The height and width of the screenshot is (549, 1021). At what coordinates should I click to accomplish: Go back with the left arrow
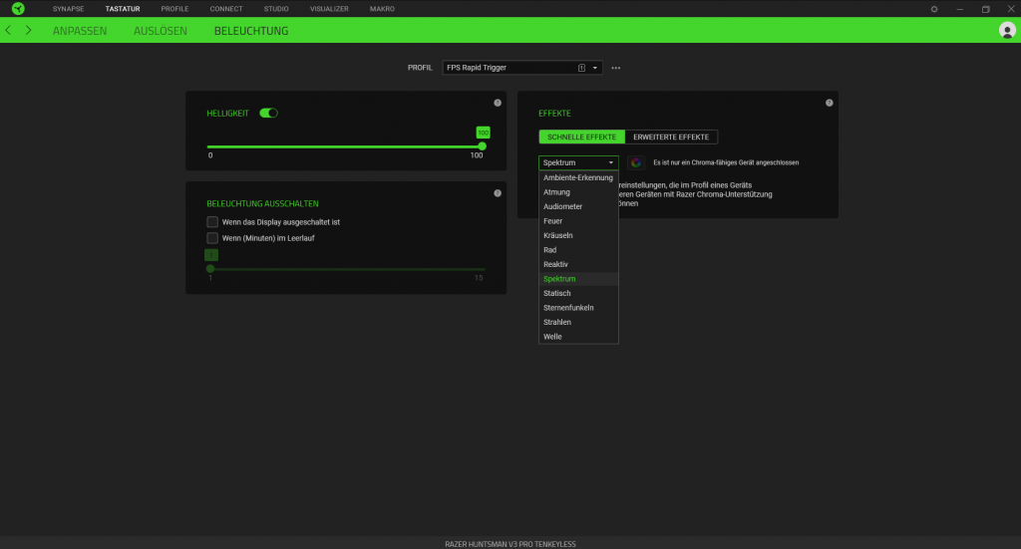(x=8, y=30)
